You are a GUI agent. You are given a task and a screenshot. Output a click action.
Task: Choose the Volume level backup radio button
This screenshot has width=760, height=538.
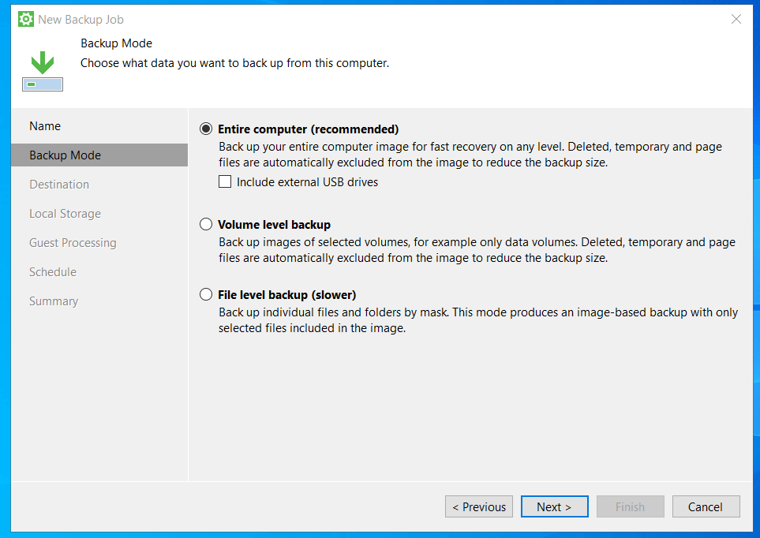206,225
